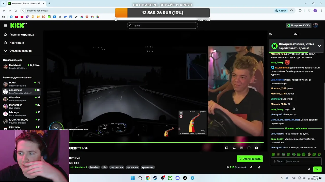Open Olivialive recommended channel
The height and width of the screenshot is (182, 325).
click(22, 99)
